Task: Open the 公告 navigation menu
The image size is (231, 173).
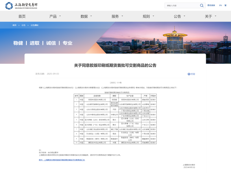Action: (179, 16)
